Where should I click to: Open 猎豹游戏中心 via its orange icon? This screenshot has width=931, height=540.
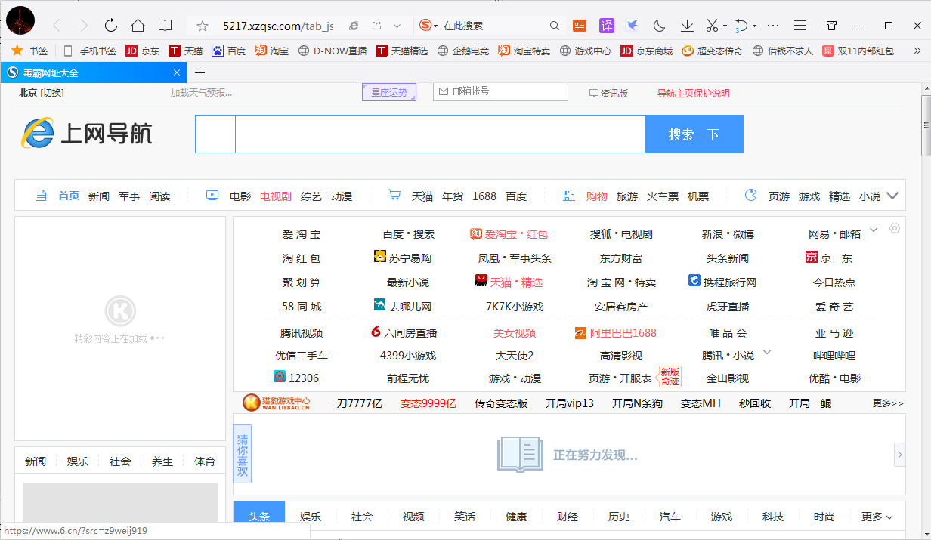(252, 403)
